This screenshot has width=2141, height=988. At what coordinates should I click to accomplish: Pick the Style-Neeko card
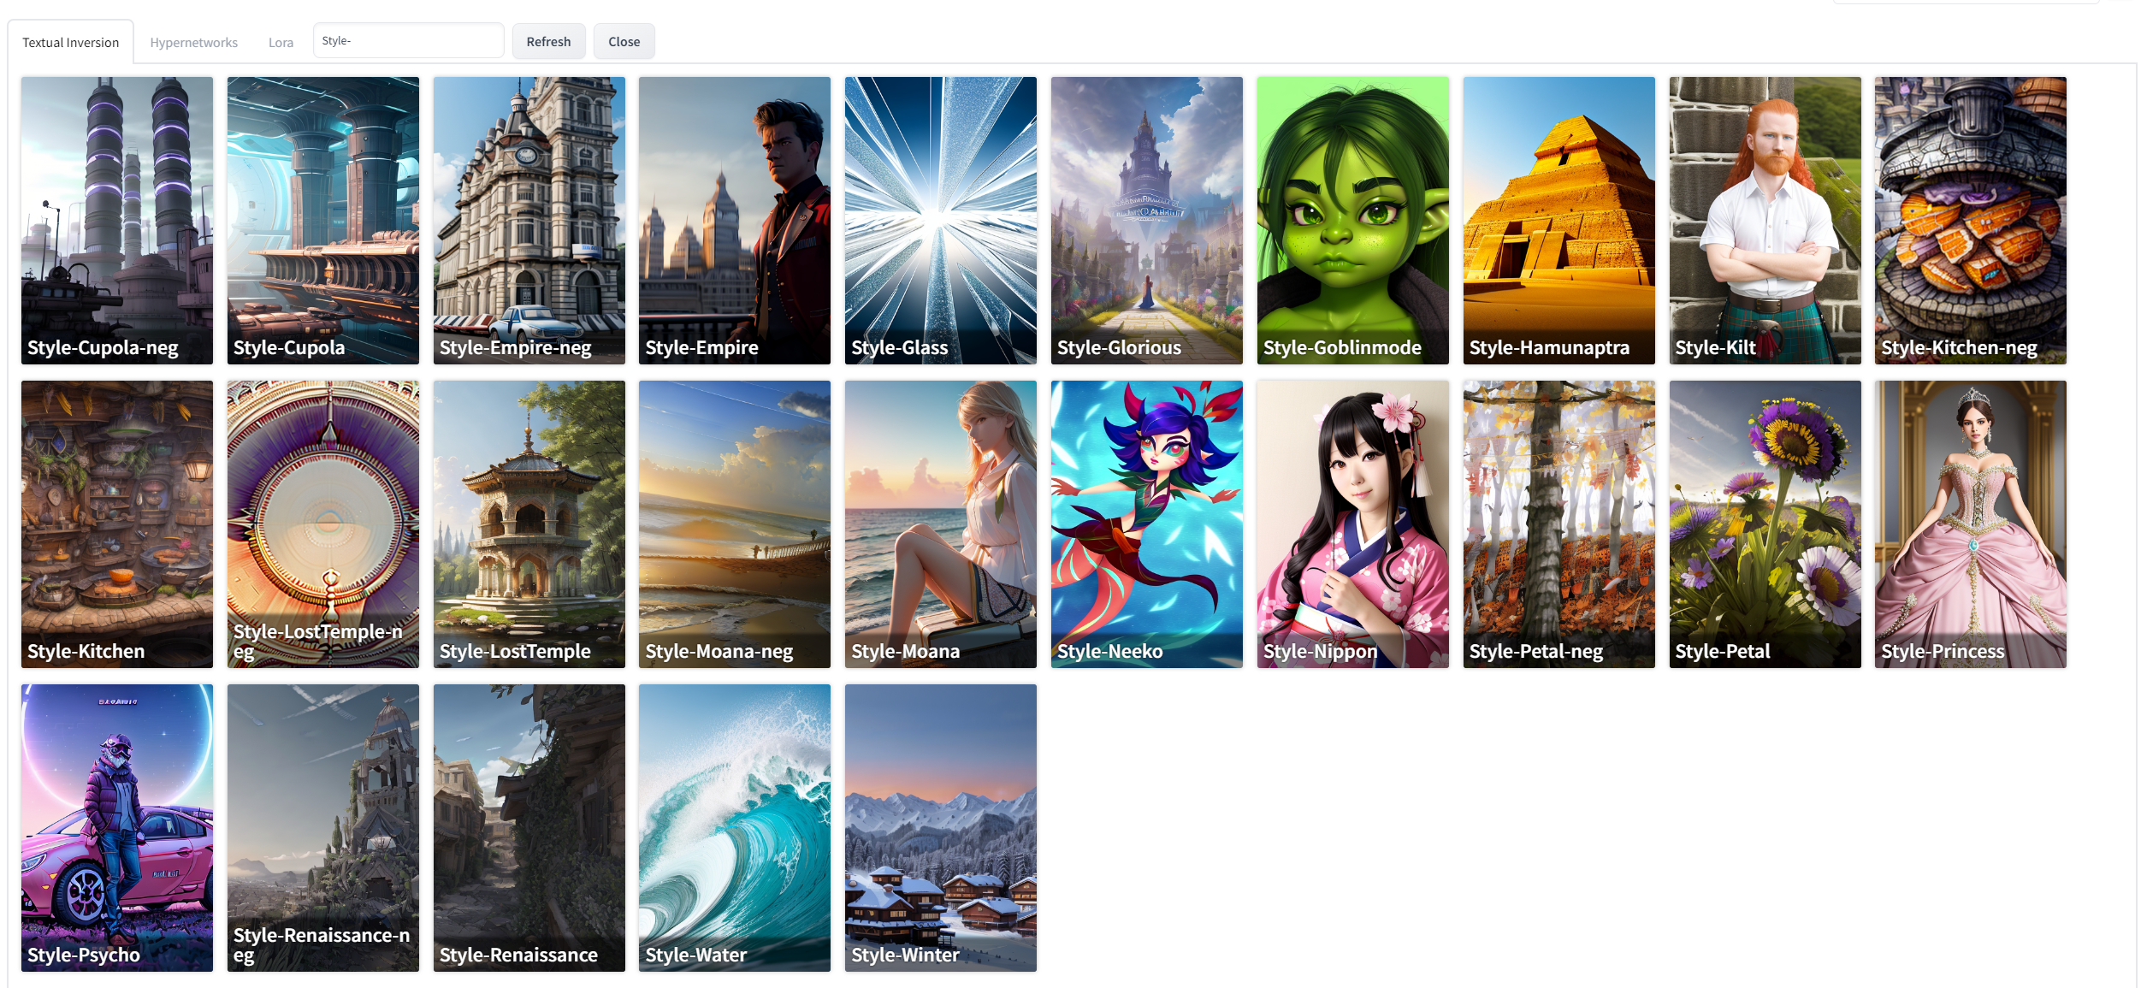[1147, 524]
